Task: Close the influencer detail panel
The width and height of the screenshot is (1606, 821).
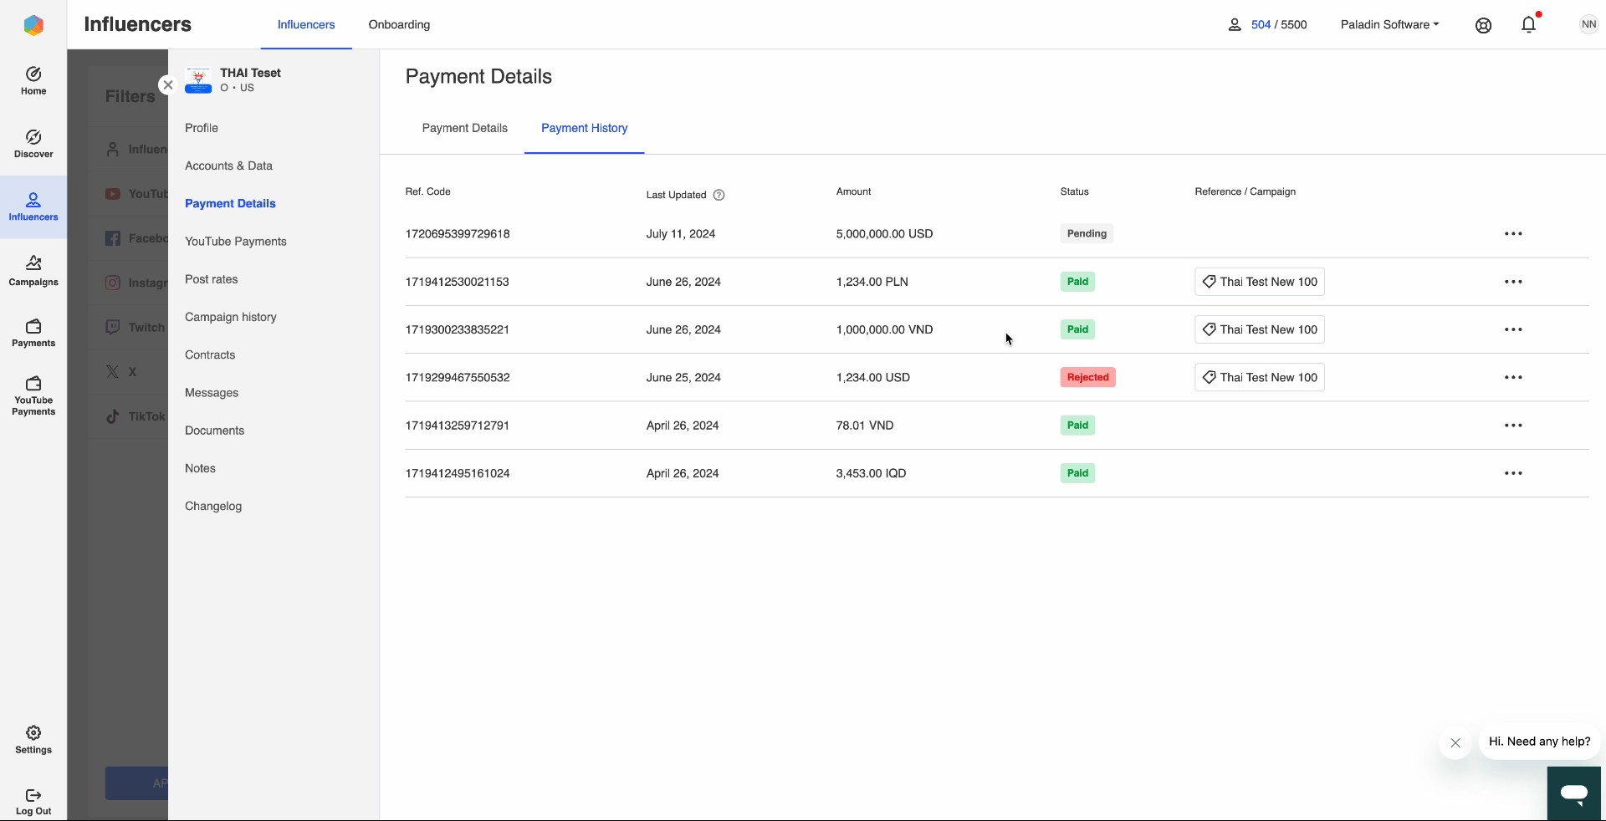Action: tap(168, 84)
